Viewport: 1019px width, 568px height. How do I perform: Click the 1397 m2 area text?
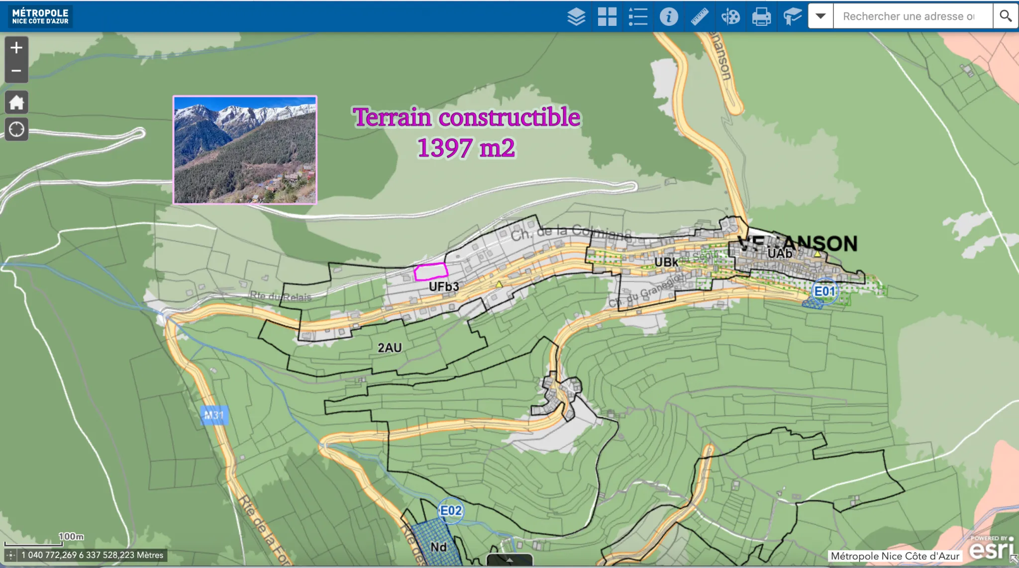pos(466,148)
